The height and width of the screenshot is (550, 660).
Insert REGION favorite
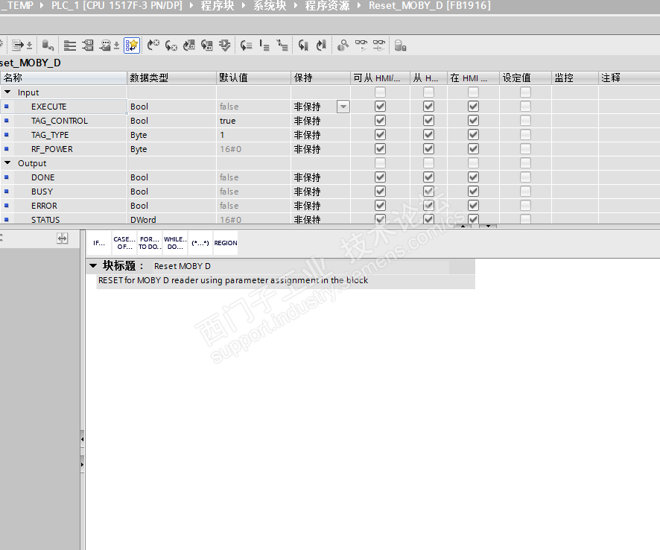[226, 242]
